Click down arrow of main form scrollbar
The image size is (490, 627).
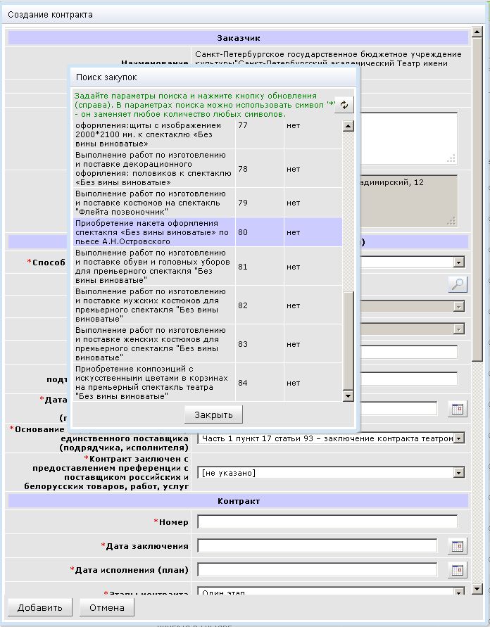(477, 588)
